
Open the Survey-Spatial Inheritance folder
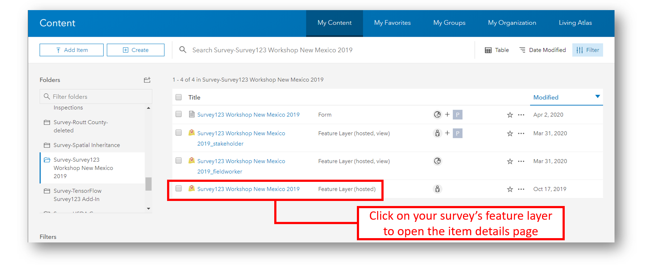coord(87,145)
